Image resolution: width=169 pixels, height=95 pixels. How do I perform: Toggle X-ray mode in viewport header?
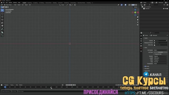[x=129, y=5]
